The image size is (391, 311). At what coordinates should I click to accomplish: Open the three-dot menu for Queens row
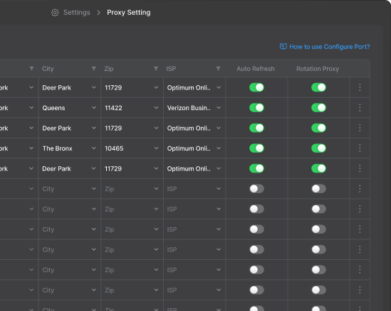(360, 108)
